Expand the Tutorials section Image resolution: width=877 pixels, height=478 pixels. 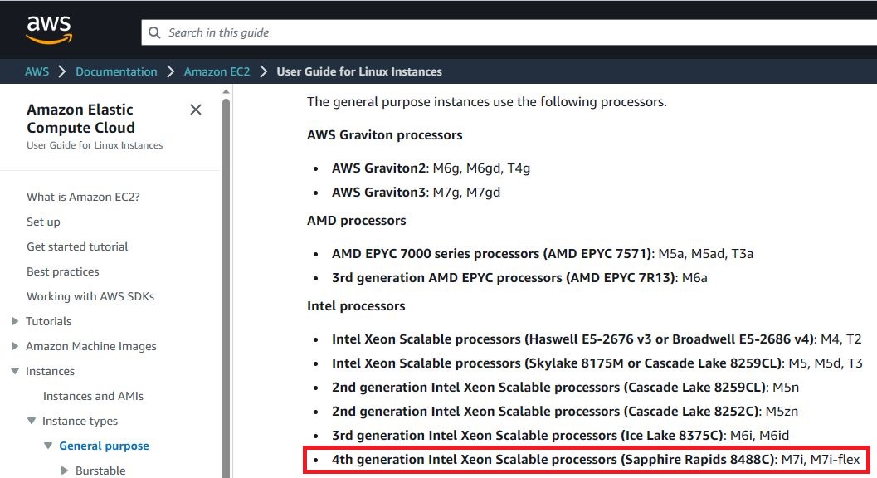point(14,321)
